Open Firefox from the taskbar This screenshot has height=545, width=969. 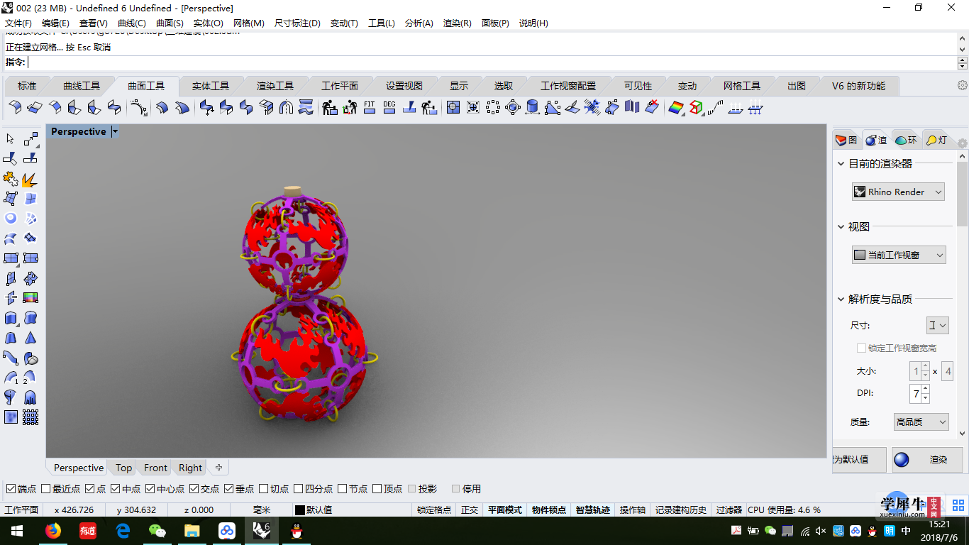pyautogui.click(x=53, y=531)
